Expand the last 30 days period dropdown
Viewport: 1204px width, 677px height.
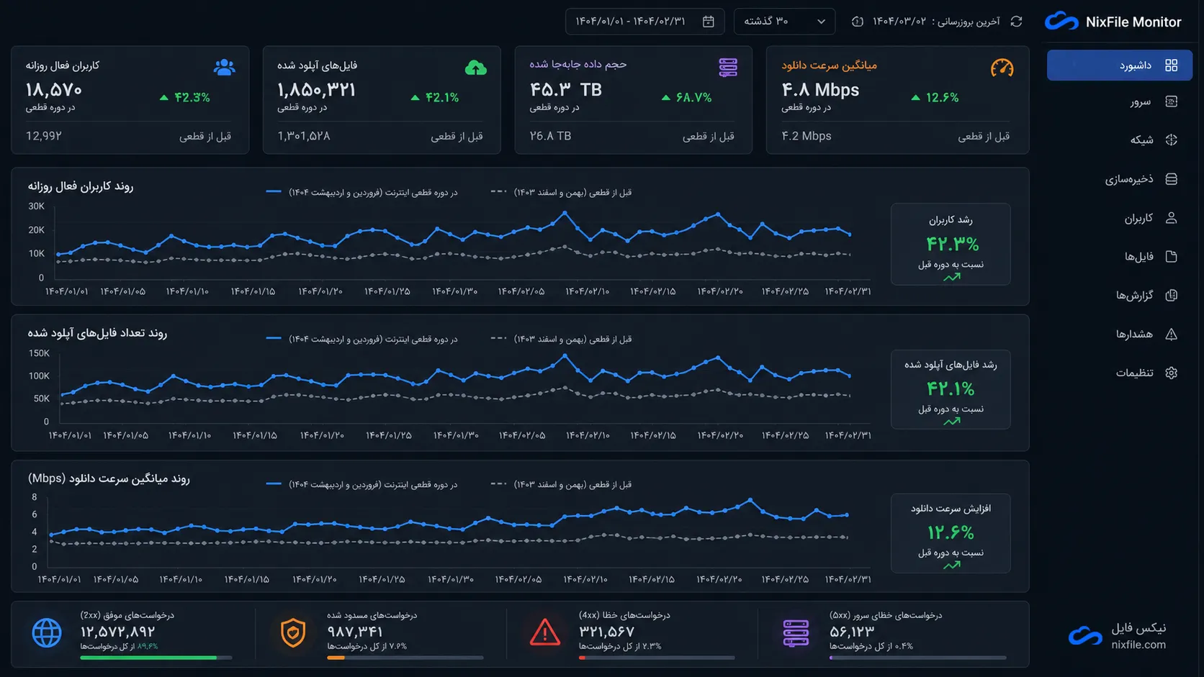pos(784,22)
